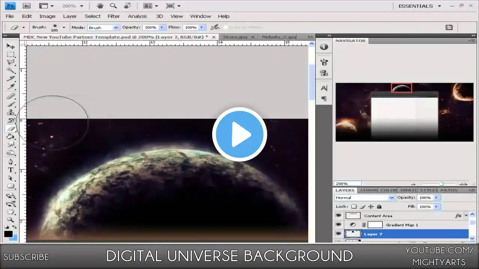
Task: Enable airbrush mode in options bar
Action: [x=215, y=27]
